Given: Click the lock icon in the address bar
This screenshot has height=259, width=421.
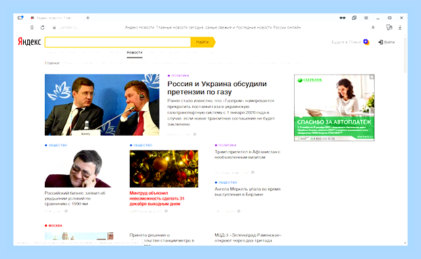Looking at the screenshot, I should (54, 27).
